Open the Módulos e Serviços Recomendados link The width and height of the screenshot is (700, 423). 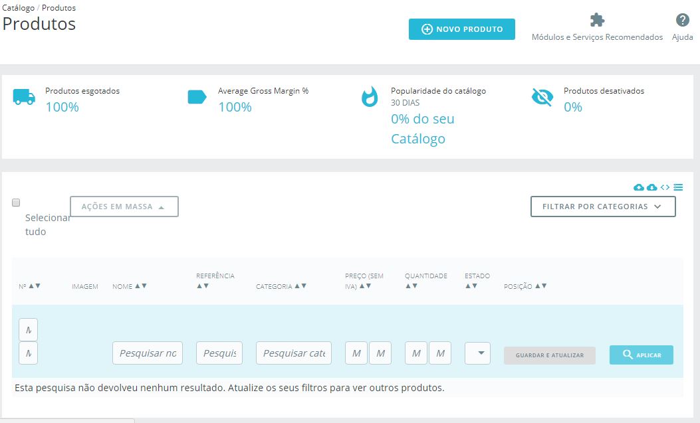[597, 37]
